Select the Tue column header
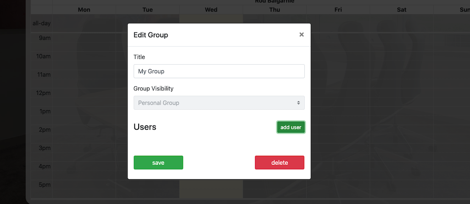The image size is (470, 204). point(148,10)
